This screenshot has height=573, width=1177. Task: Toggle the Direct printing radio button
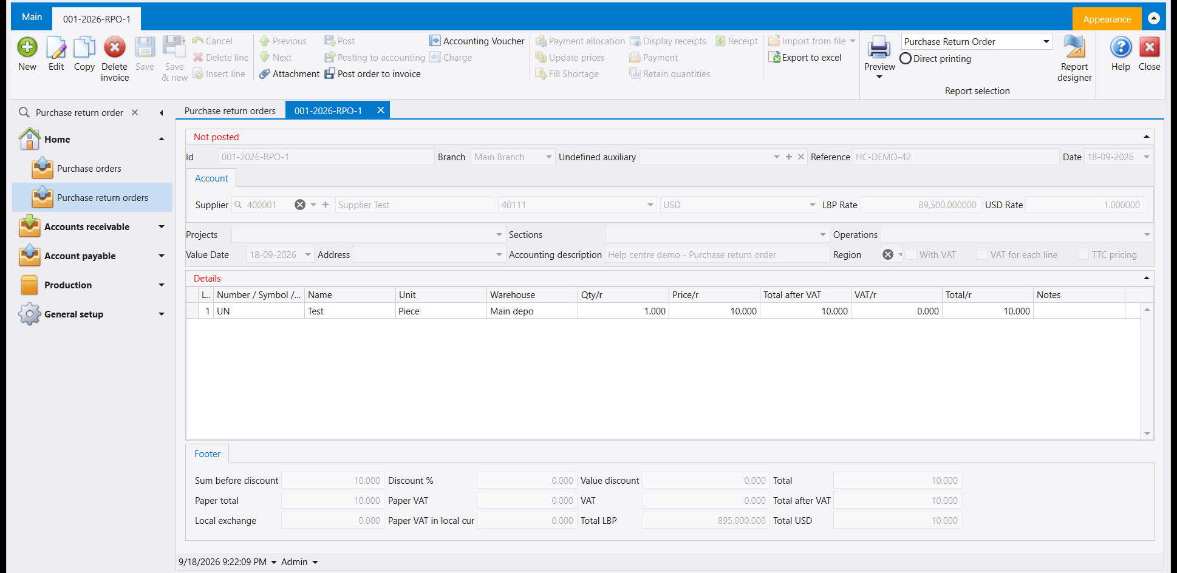point(906,58)
